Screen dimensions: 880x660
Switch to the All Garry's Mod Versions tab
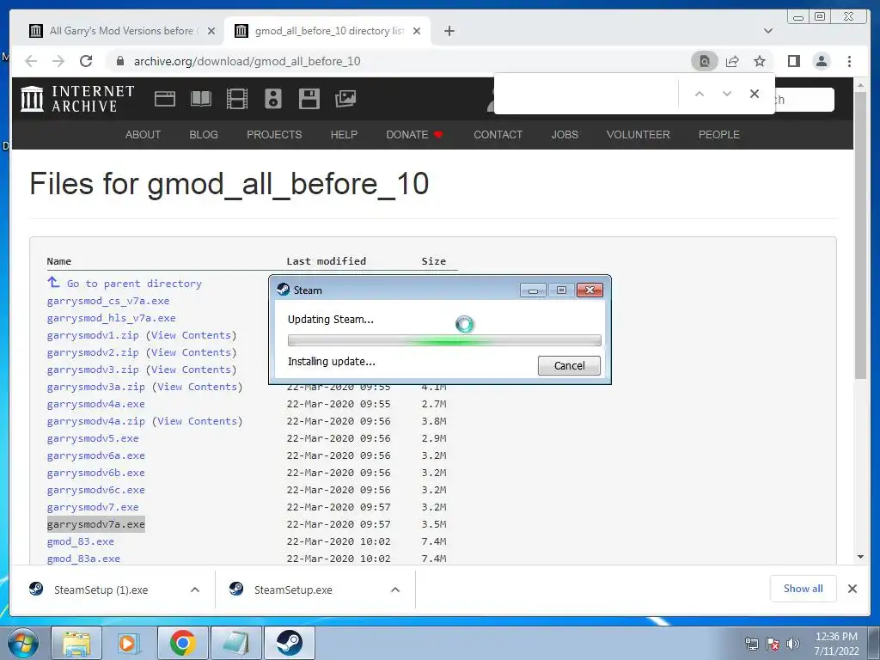[x=121, y=31]
